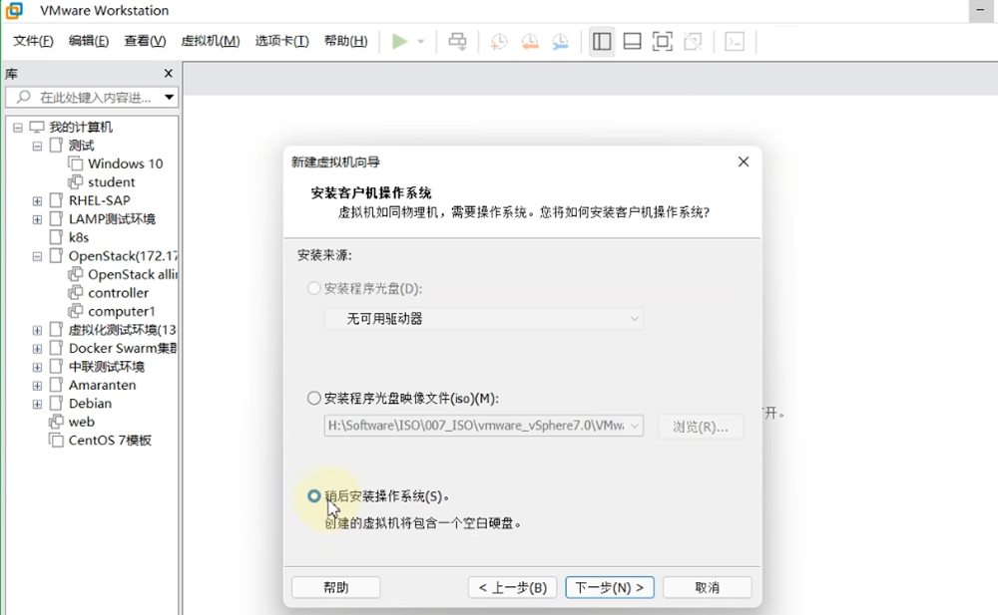Screen dimensions: 998x615
Task: Toggle the thumbnail bar view icon
Action: click(632, 42)
